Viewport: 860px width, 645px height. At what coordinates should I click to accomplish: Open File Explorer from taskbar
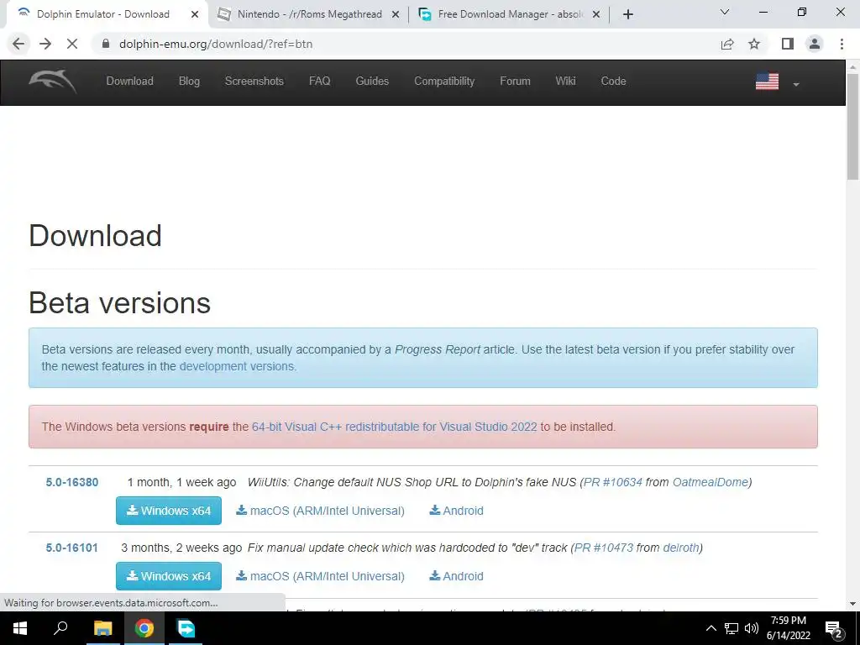coord(102,628)
